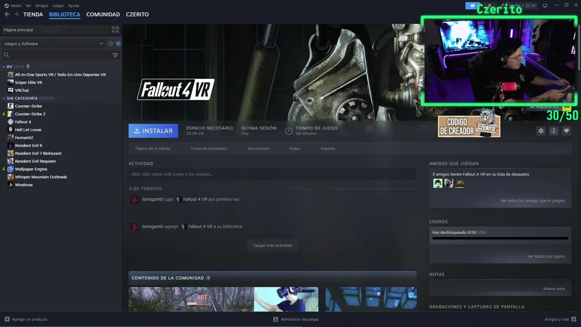The image size is (581, 327).
Task: Open blue cubes community content thumbnail
Action: [371, 299]
